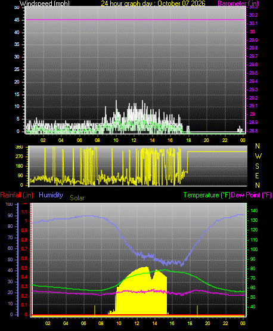
Task: Click the Temperature (°F) legend label
Action: [207, 195]
